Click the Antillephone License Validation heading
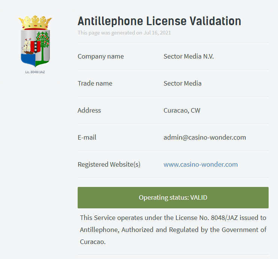 pos(159,21)
